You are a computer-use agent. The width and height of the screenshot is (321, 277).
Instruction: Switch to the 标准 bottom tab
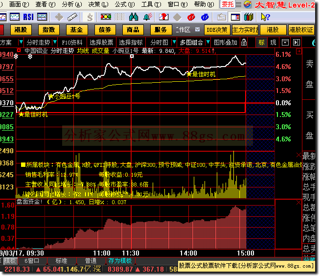(x=62, y=261)
